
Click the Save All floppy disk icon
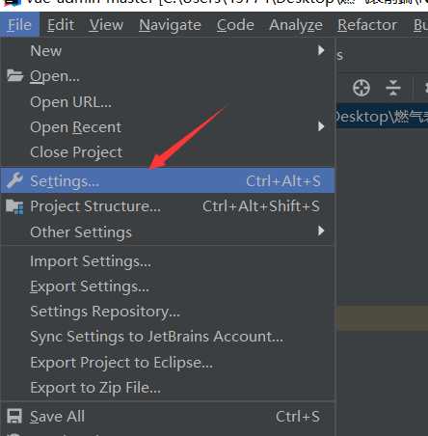point(14,417)
